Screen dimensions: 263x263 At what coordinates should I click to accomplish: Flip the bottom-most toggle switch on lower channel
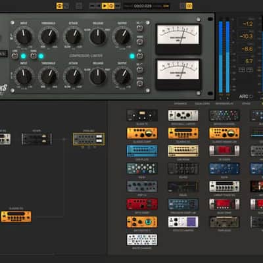point(140,84)
